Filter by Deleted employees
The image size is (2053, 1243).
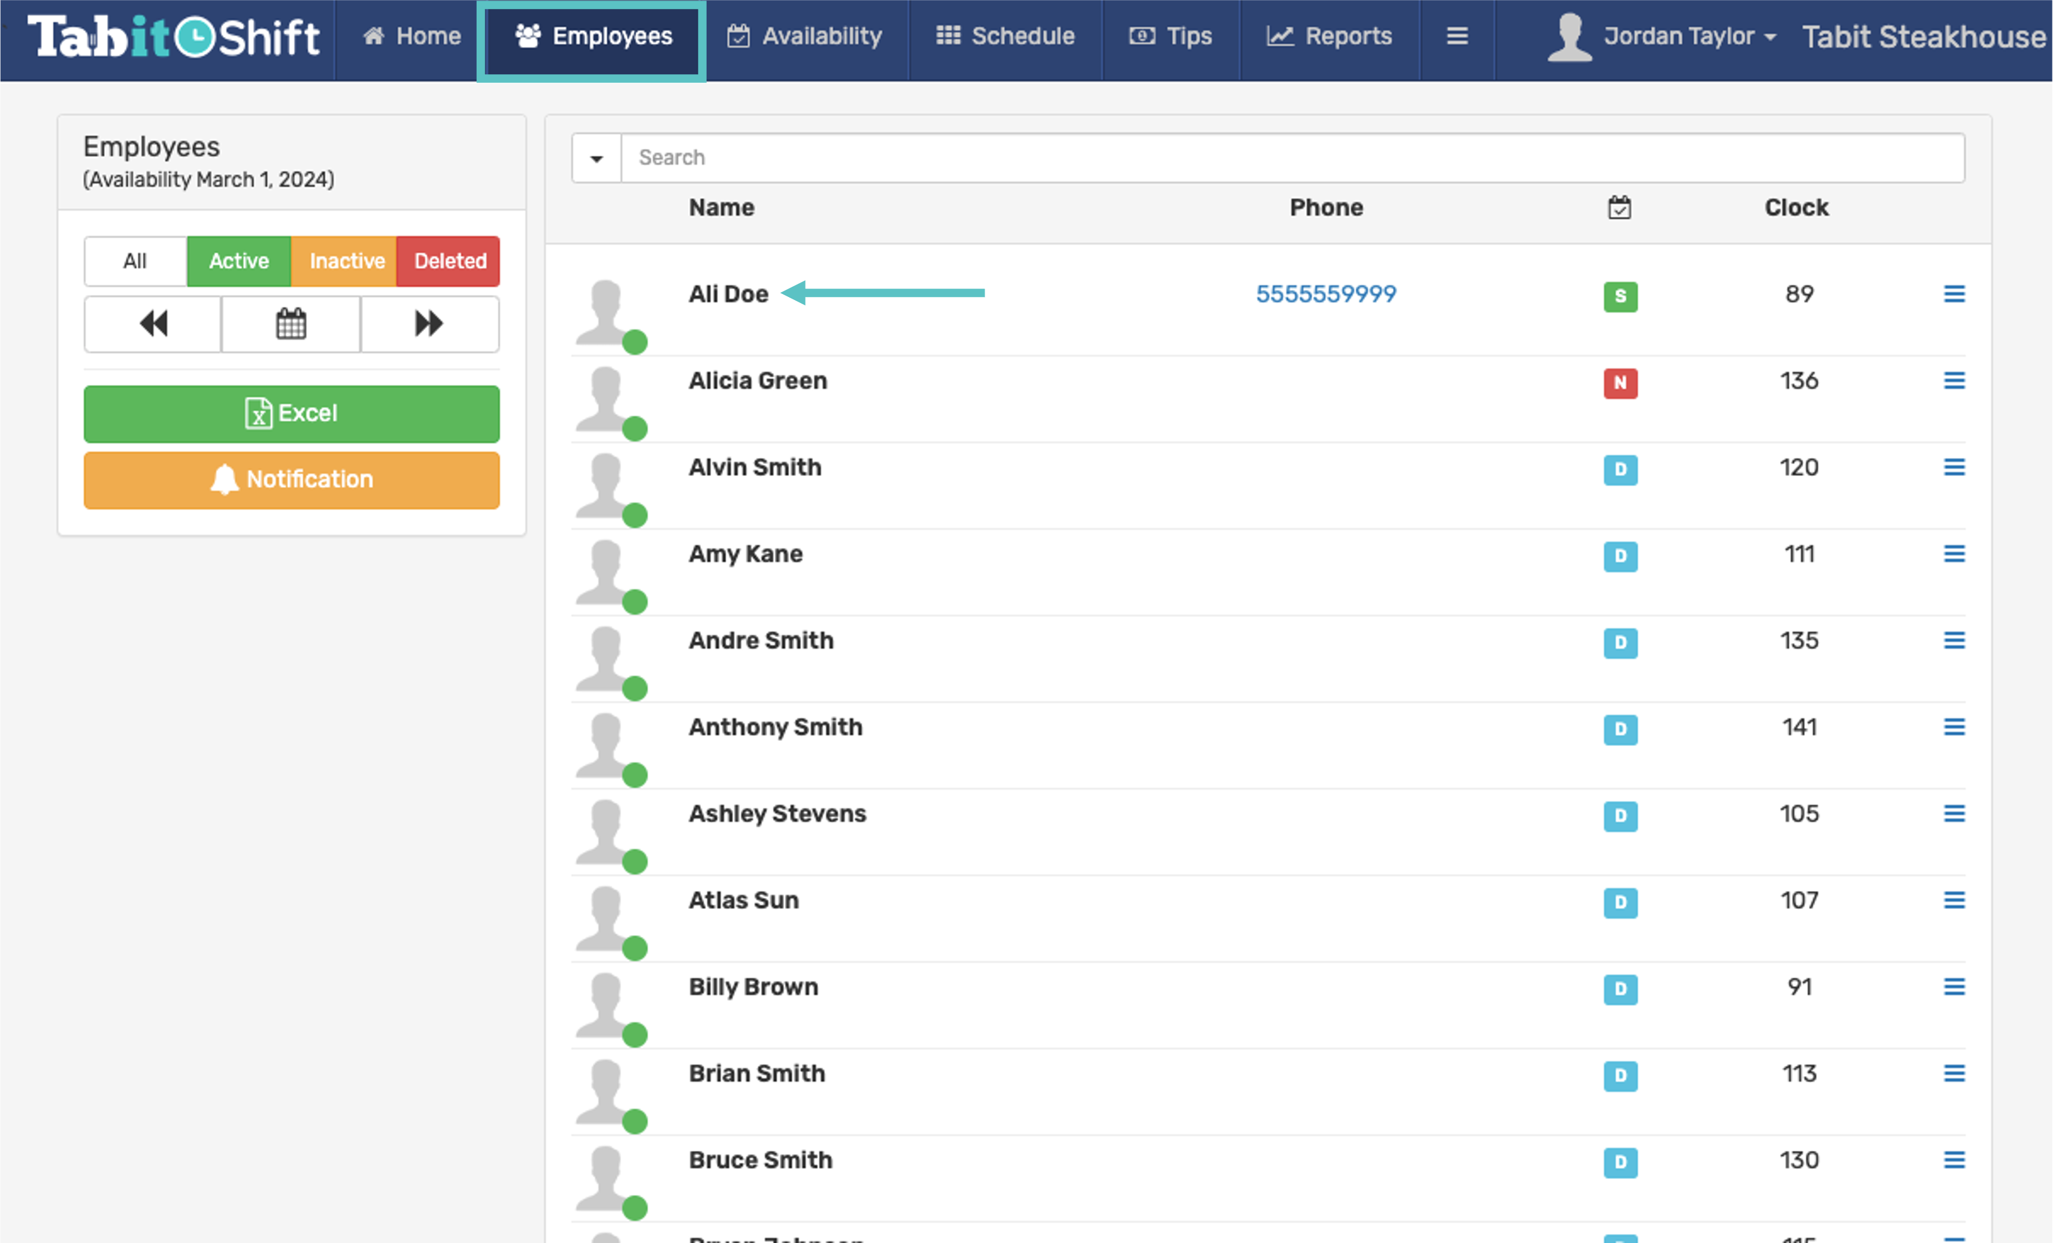448,262
